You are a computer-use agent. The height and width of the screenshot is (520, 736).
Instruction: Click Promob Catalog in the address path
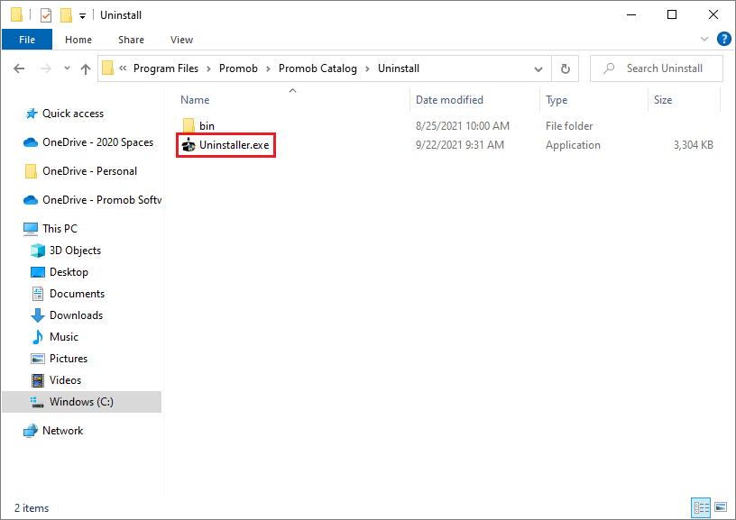click(317, 68)
